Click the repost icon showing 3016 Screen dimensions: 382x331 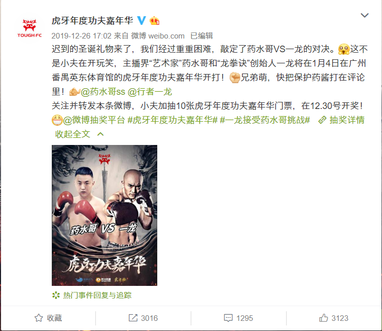(x=143, y=318)
